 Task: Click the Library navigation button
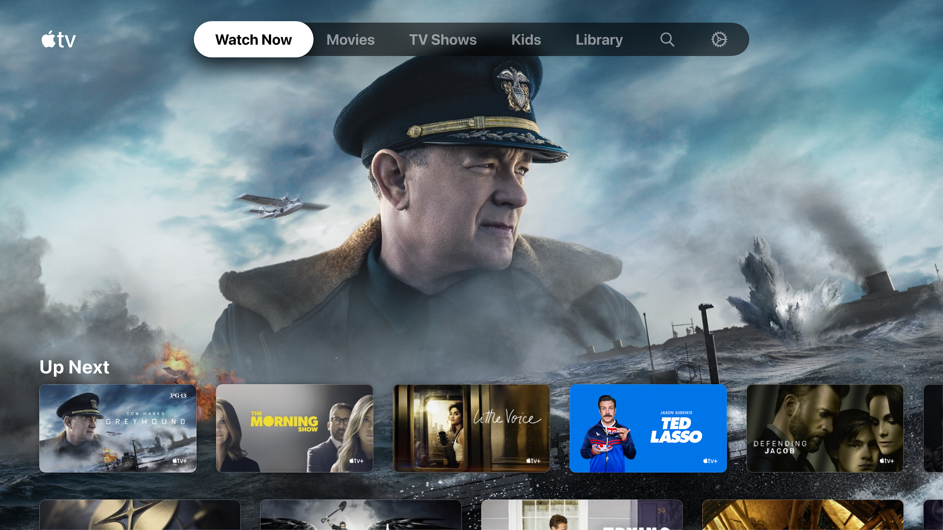pos(599,39)
